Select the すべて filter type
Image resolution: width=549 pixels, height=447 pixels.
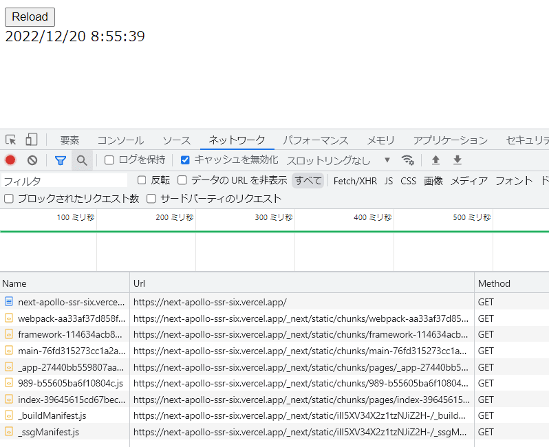point(308,181)
